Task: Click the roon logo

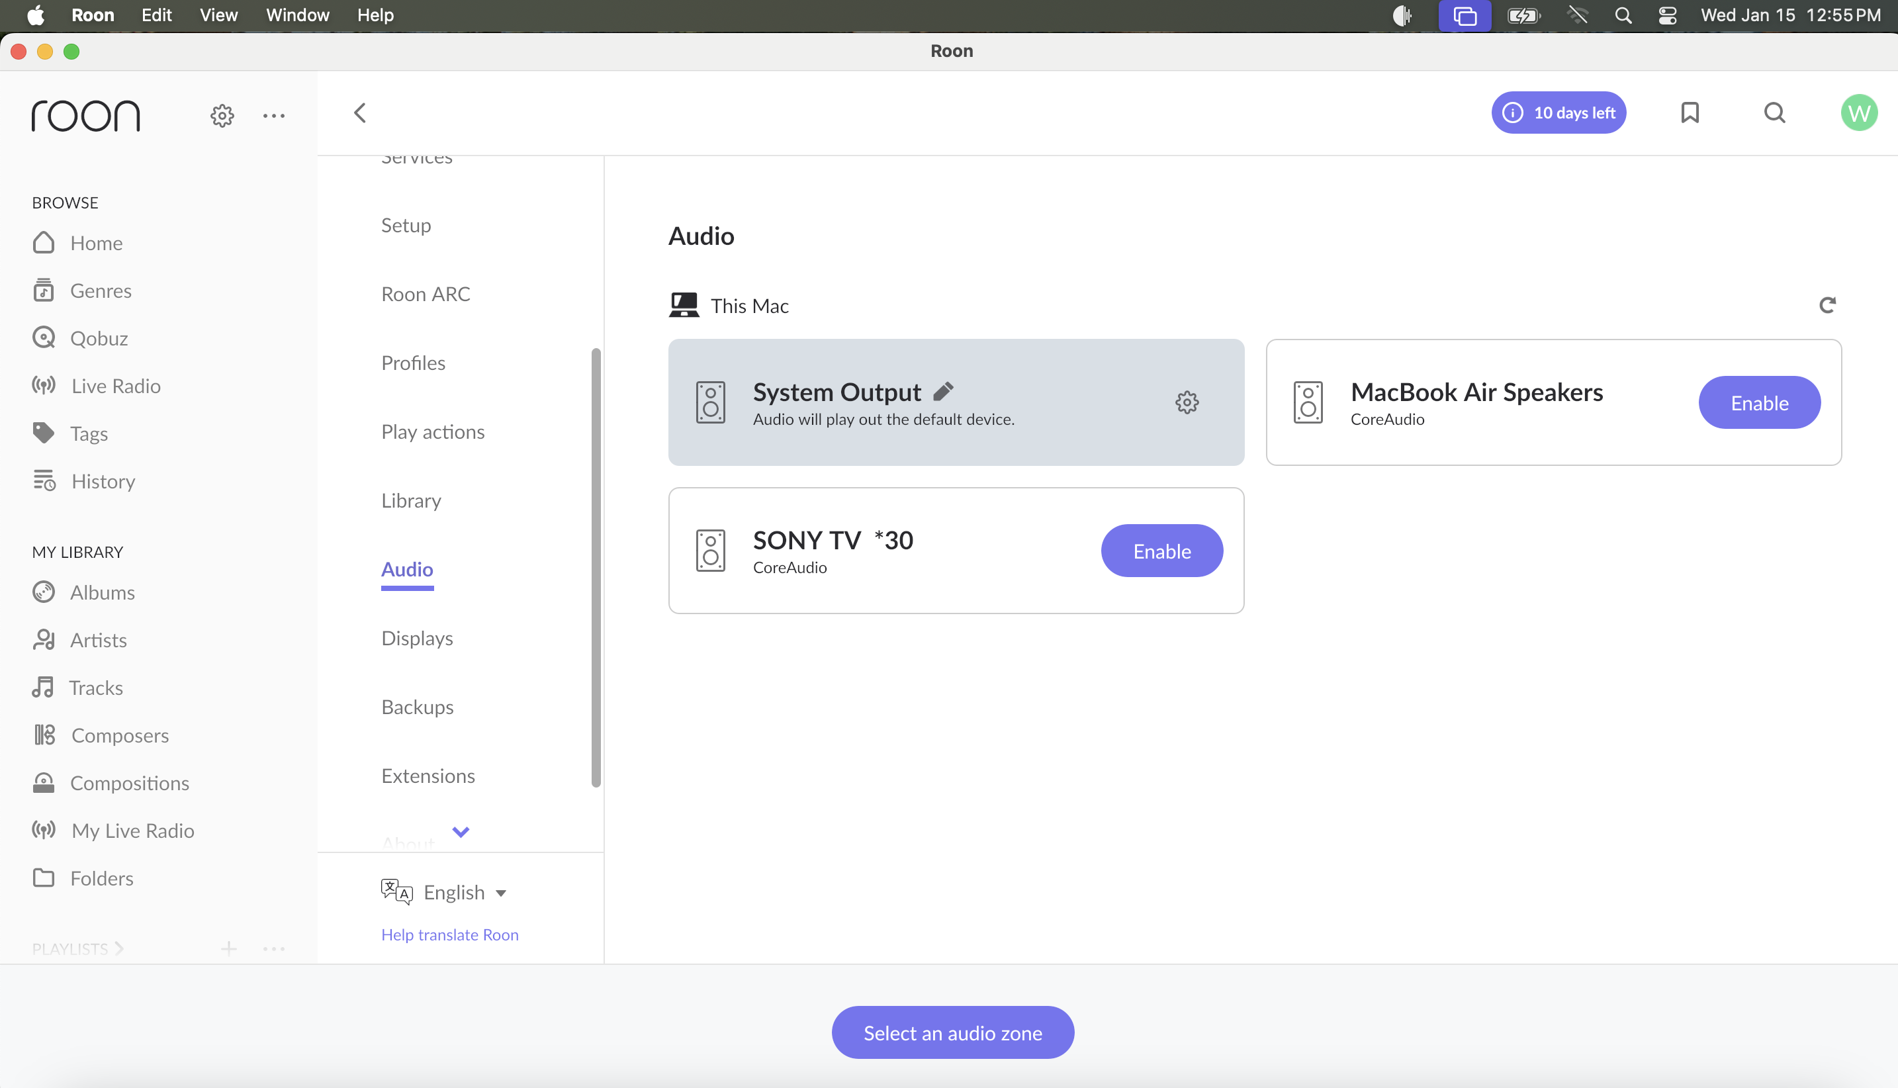Action: click(x=86, y=115)
